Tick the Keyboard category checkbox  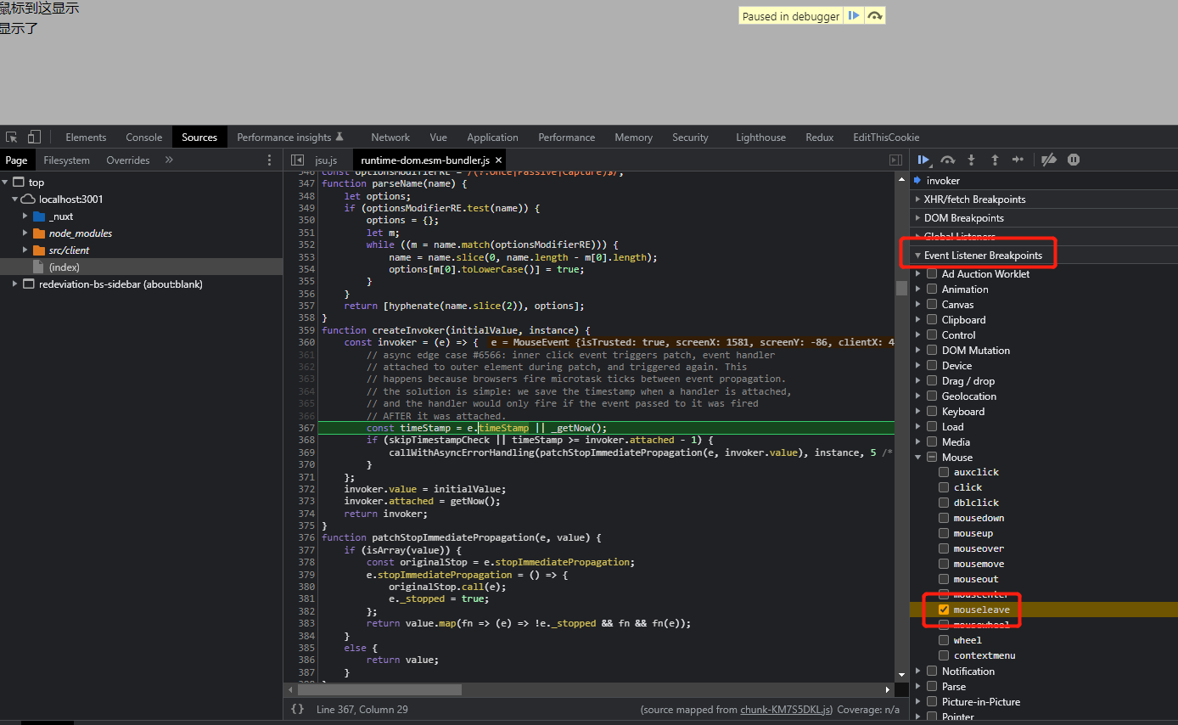[x=932, y=411]
